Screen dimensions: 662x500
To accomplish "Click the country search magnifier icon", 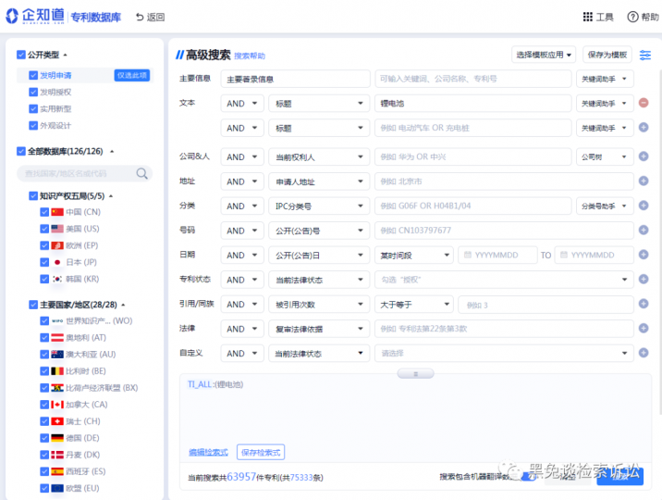I will click(141, 174).
